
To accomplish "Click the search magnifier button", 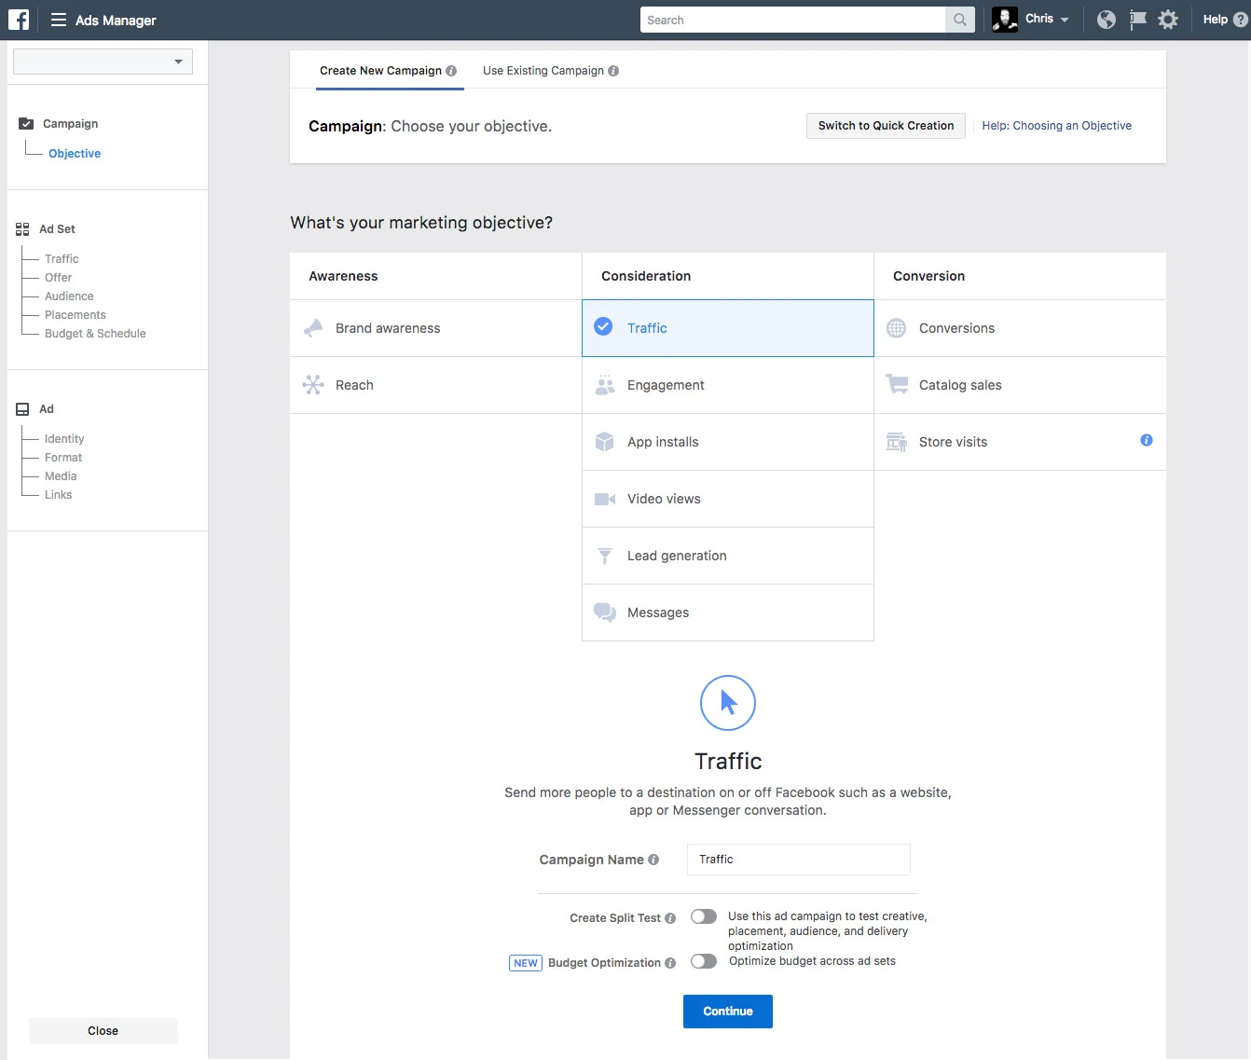I will click(x=959, y=20).
